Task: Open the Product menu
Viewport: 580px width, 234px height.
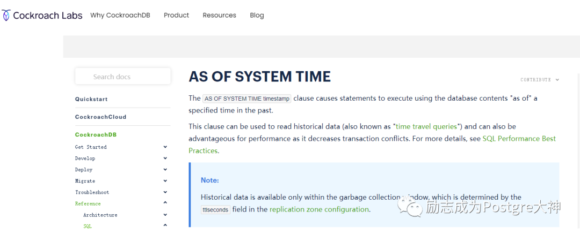Action: pos(177,15)
